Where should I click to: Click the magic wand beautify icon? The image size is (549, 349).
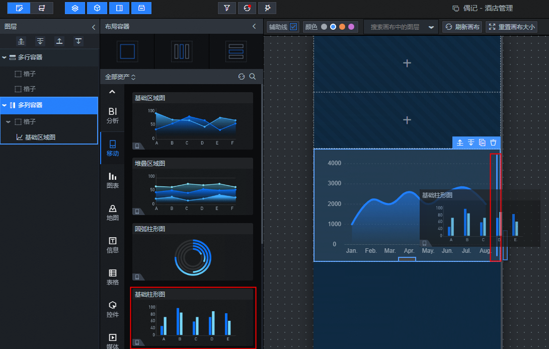click(267, 8)
